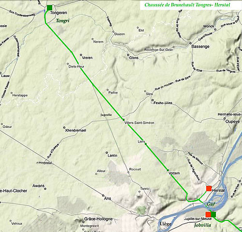Click the green Gué ford label
Screen dimensions: 242x232
click(x=211, y=204)
